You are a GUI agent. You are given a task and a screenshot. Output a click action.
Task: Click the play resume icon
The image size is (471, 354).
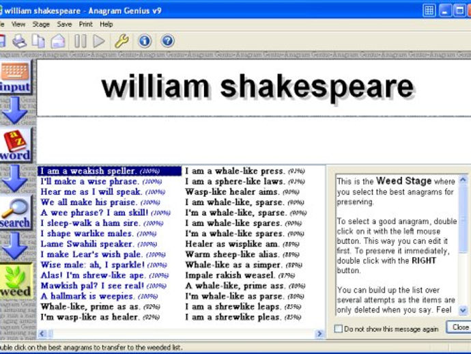click(99, 41)
